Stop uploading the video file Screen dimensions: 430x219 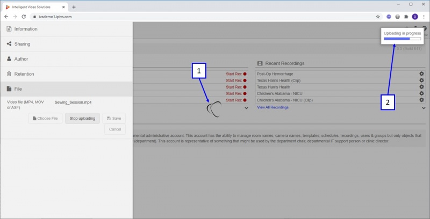(82, 119)
